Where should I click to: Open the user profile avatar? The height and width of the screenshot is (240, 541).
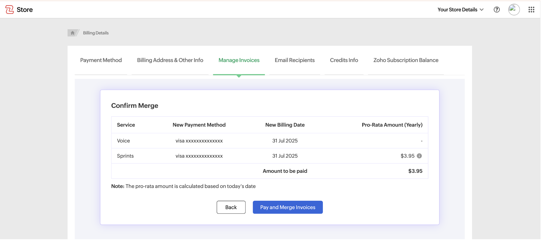click(514, 10)
